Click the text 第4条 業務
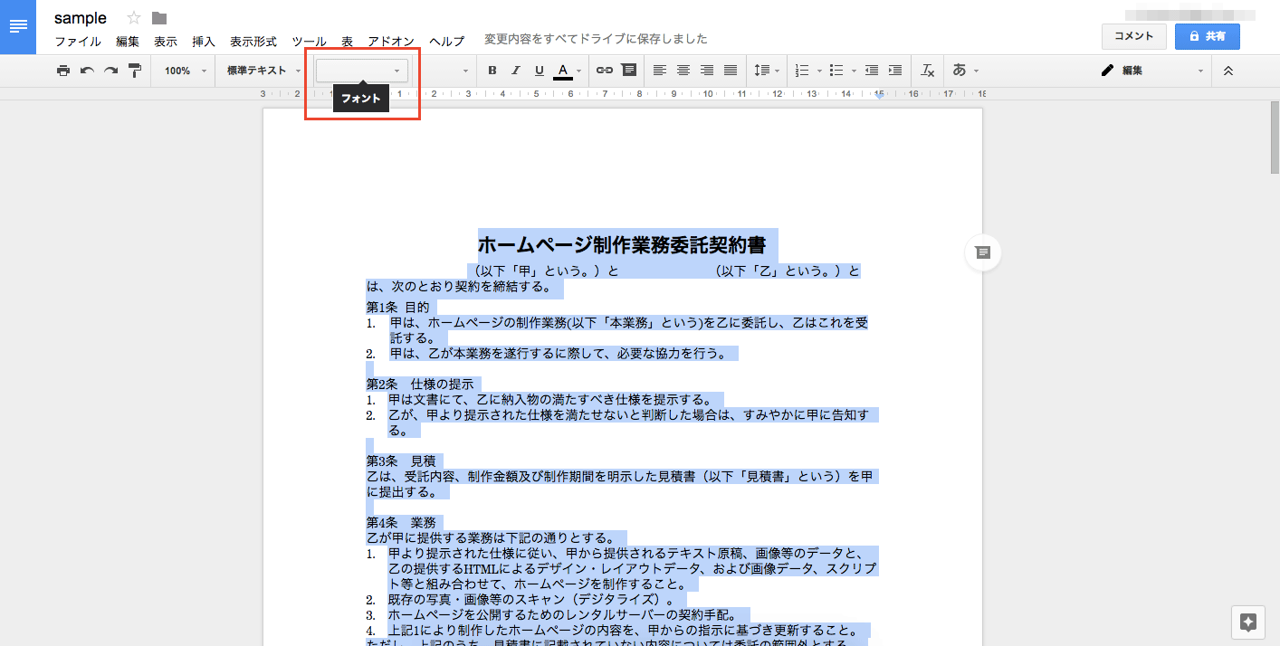This screenshot has height=646, width=1280. (401, 522)
